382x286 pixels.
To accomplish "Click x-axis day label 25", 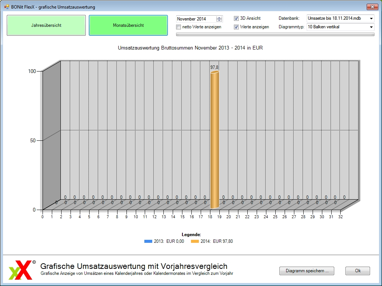I will [275, 217].
